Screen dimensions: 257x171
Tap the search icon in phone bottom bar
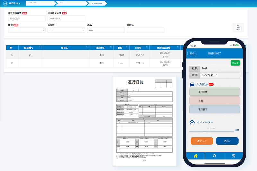(215, 156)
